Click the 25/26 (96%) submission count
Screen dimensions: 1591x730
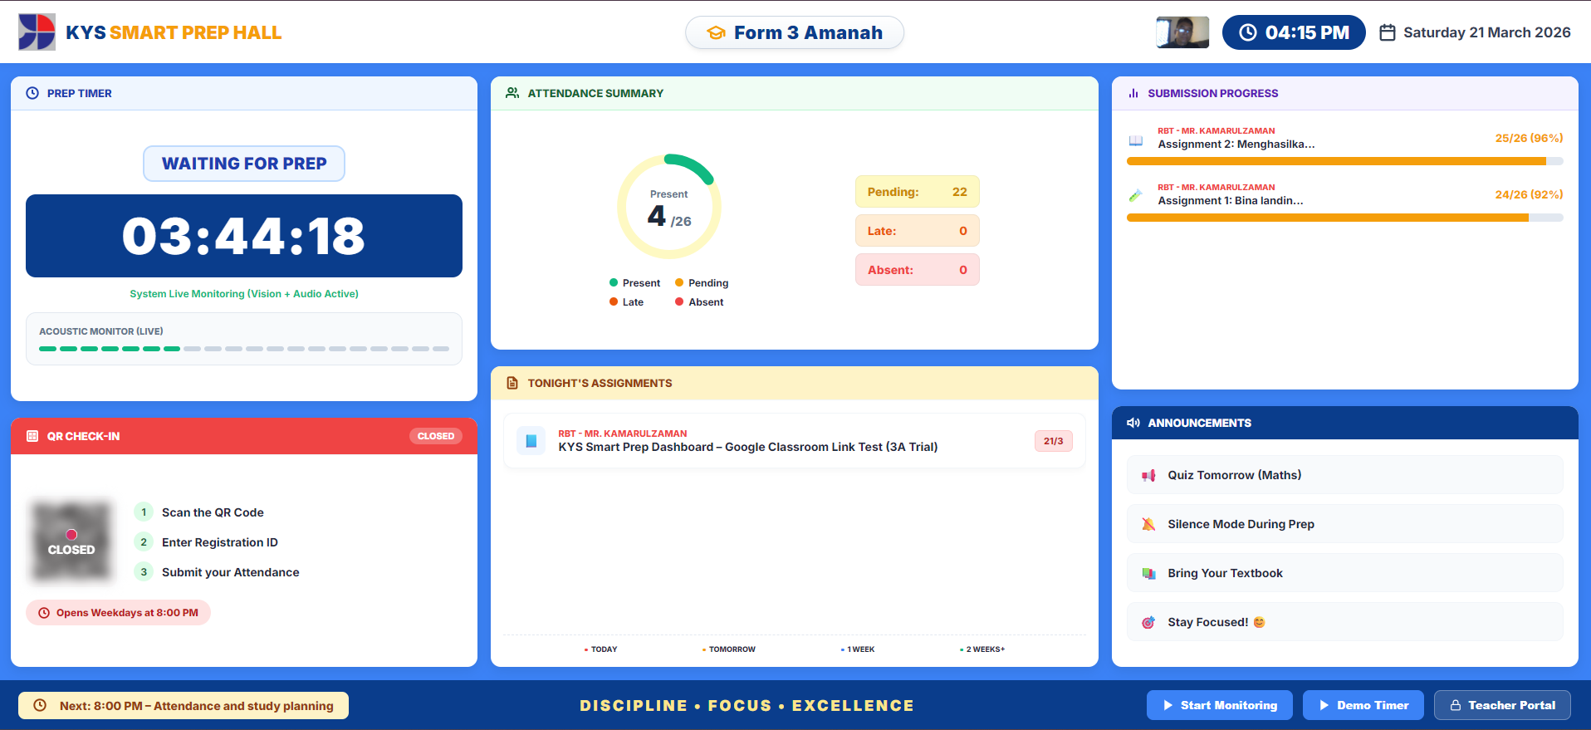[x=1530, y=138]
